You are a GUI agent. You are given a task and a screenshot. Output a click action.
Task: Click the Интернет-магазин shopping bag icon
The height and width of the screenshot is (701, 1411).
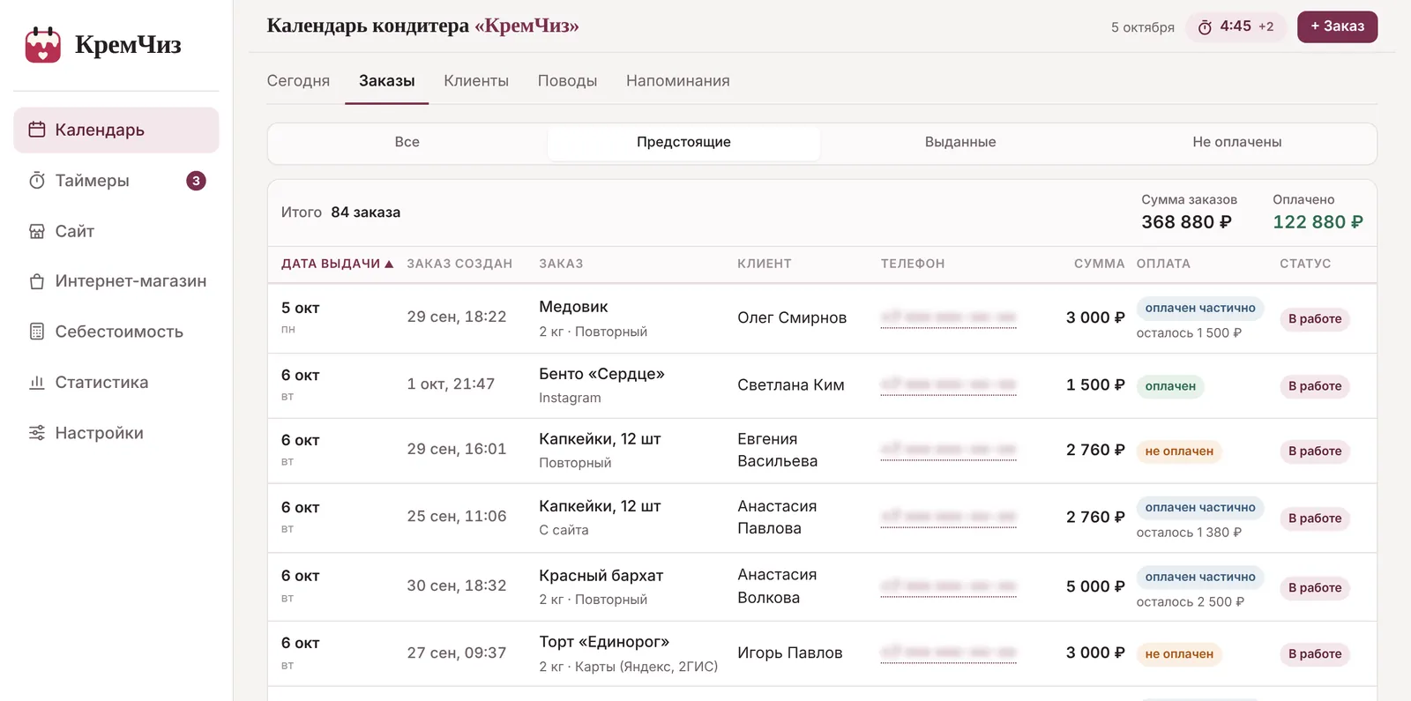37,281
